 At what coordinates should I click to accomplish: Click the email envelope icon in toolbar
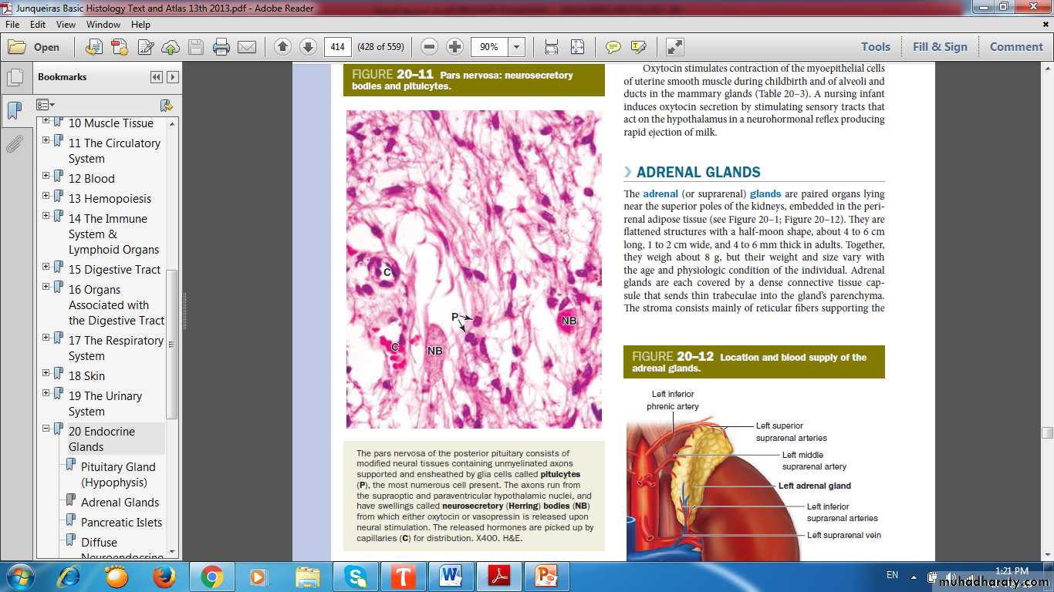[247, 47]
